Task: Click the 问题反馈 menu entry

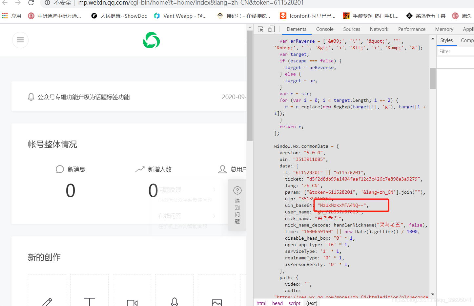Action: [170, 190]
